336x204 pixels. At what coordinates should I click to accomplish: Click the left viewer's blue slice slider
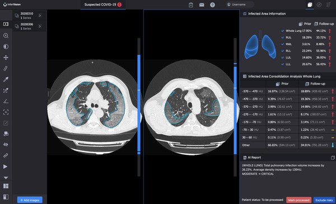click(x=139, y=103)
